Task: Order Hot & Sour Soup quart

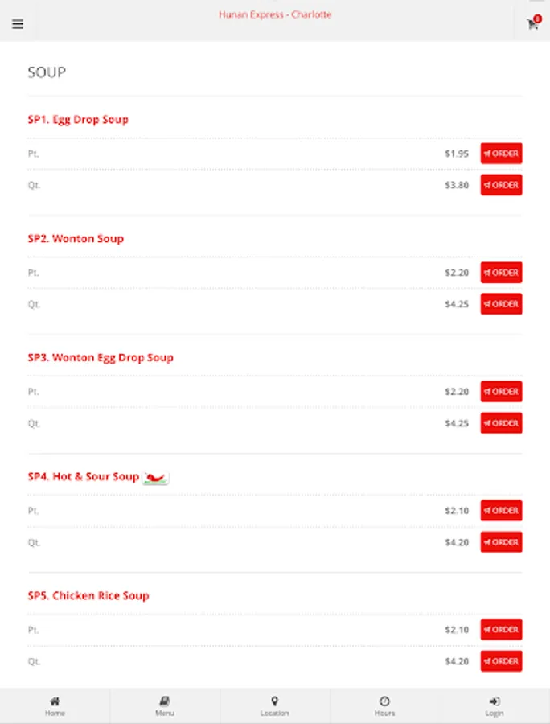Action: (x=501, y=542)
